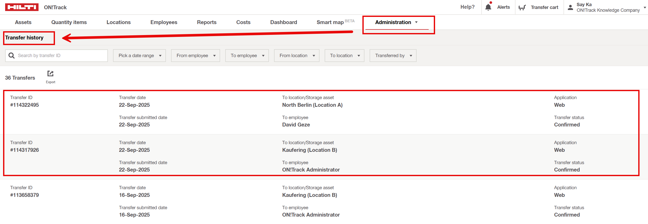Click the Help? link
Screen dimensions: 648x224
point(467,7)
